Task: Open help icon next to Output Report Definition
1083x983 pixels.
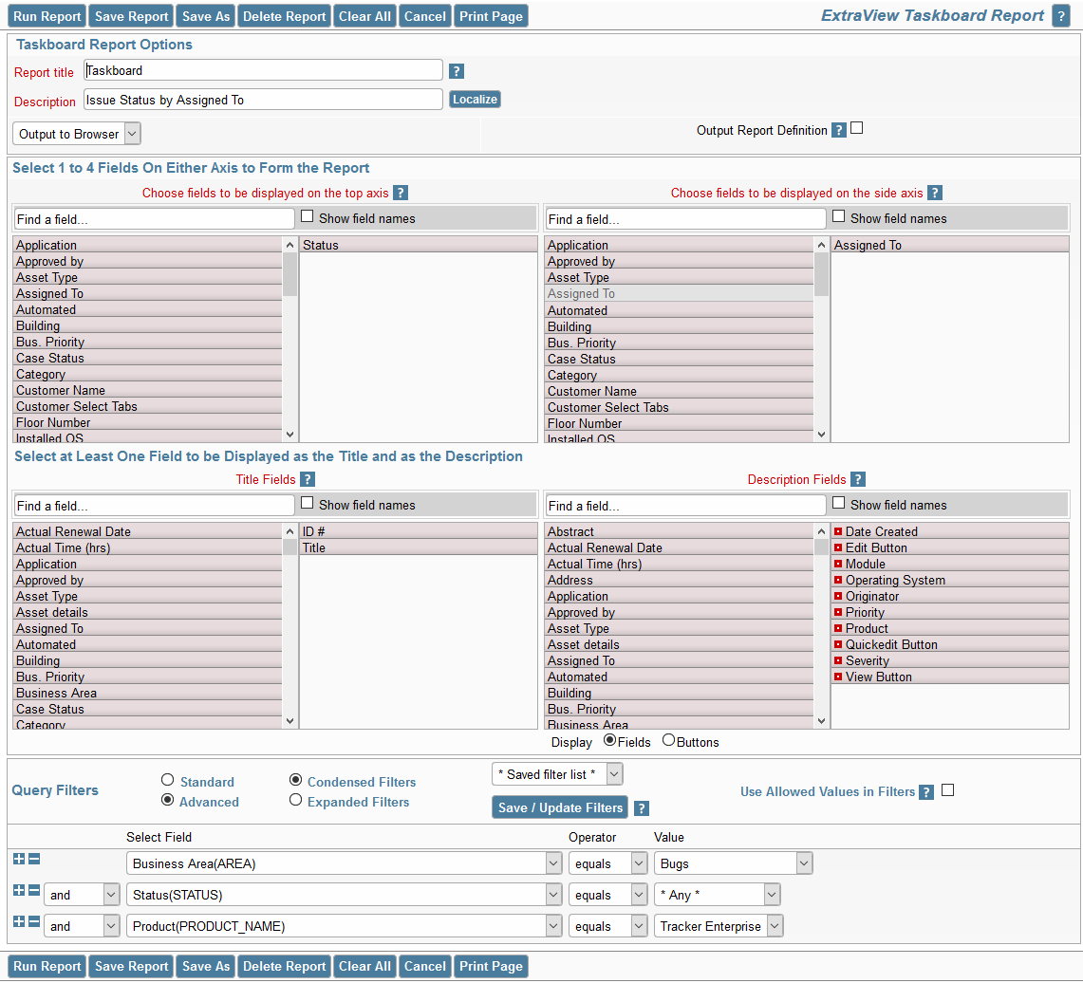Action: [x=838, y=131]
